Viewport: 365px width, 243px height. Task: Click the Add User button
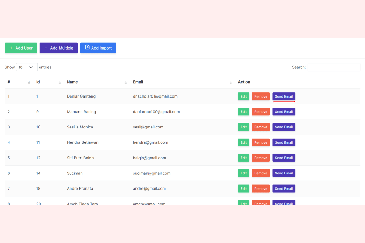tap(21, 48)
